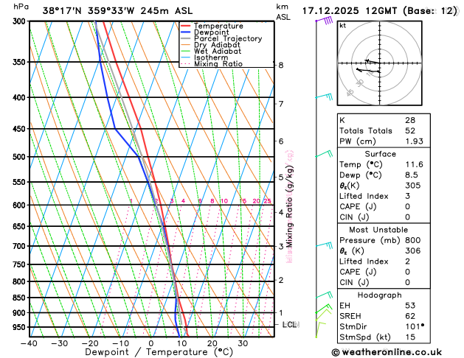Viewport: 464px width, 358px height.
Task: Click the '0' temperature axis label
Action: tap(151, 343)
